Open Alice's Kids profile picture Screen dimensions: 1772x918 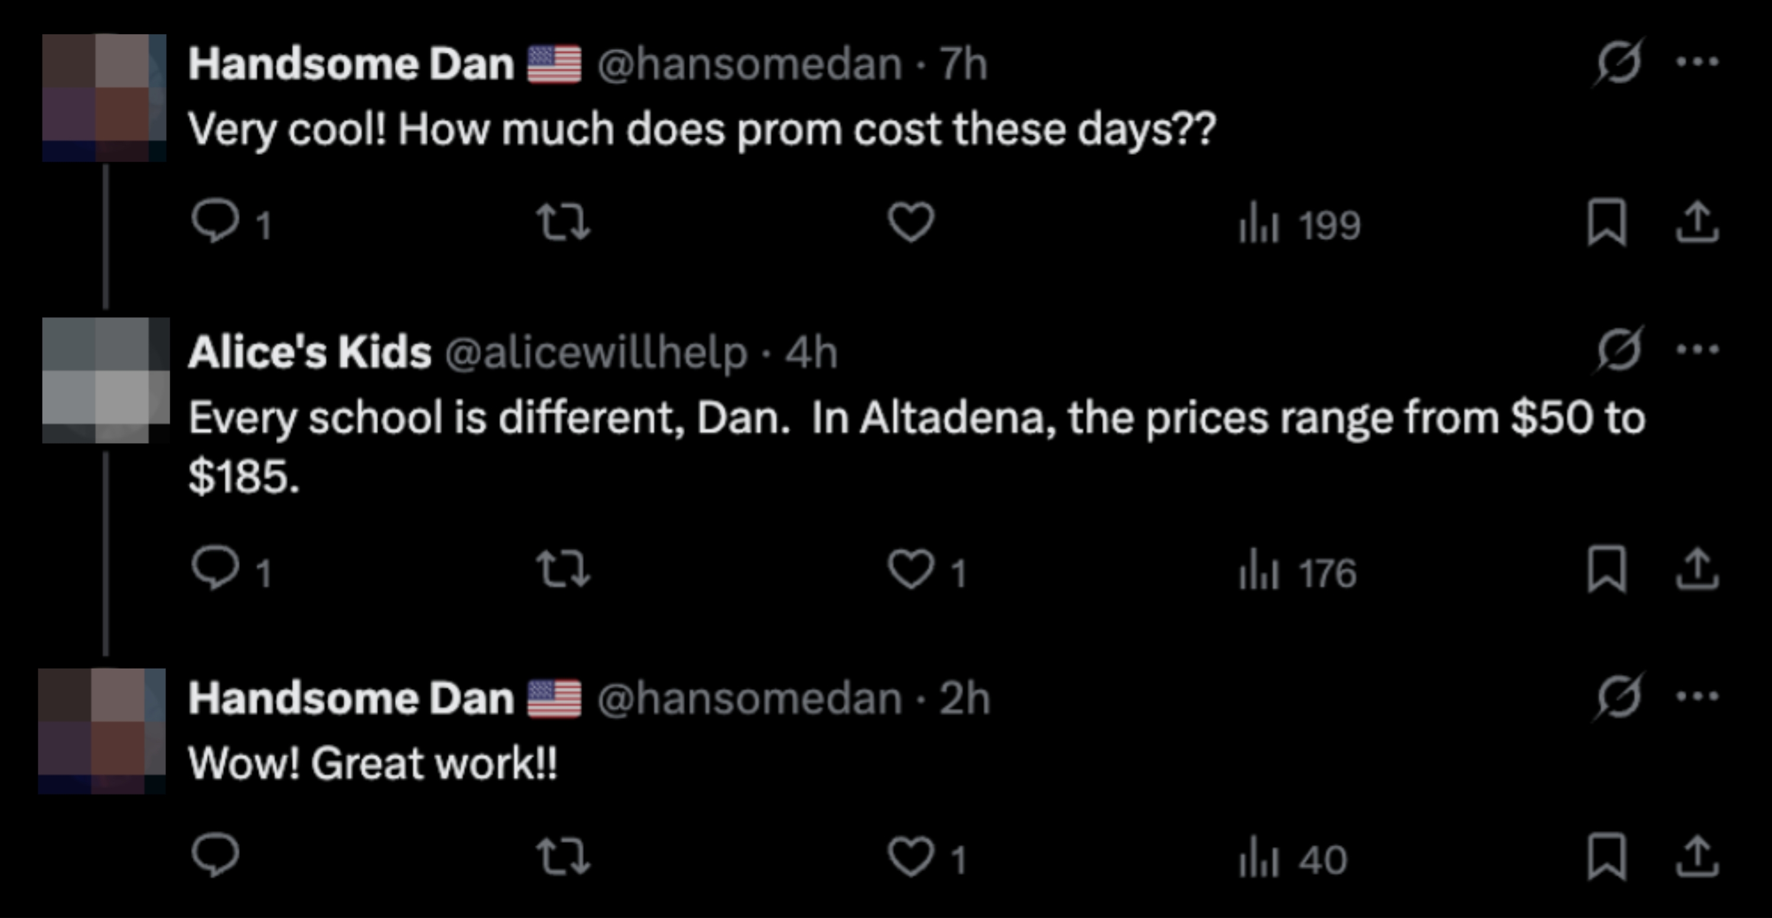[x=105, y=380]
